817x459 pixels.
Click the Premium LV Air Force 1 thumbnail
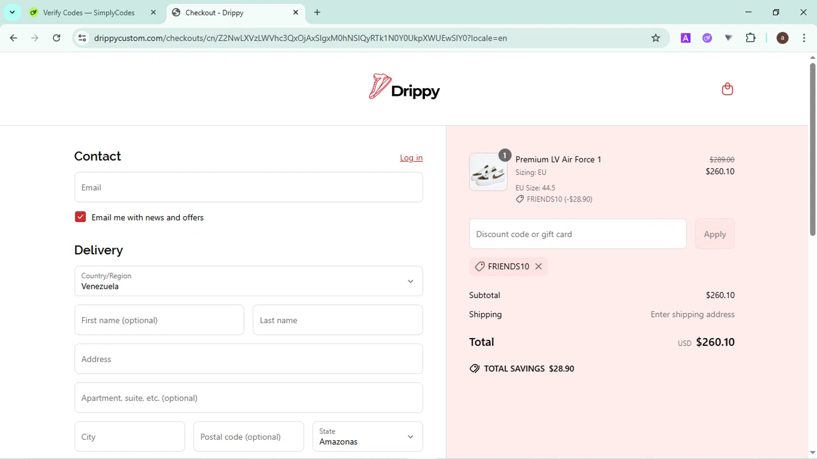click(x=488, y=172)
